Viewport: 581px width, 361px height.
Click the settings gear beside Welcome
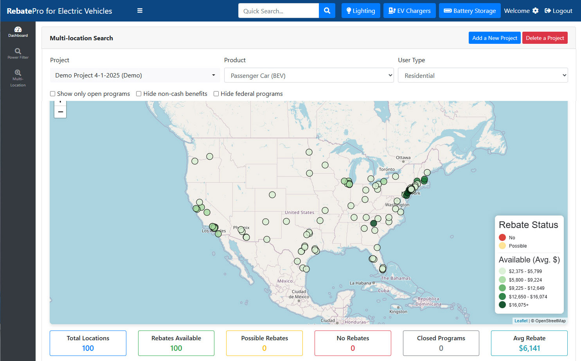click(536, 11)
